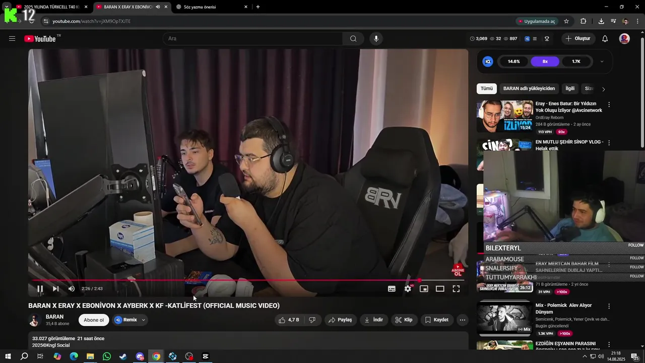Open the vidIQ list menu icon in header
645x363 pixels.
point(535,39)
